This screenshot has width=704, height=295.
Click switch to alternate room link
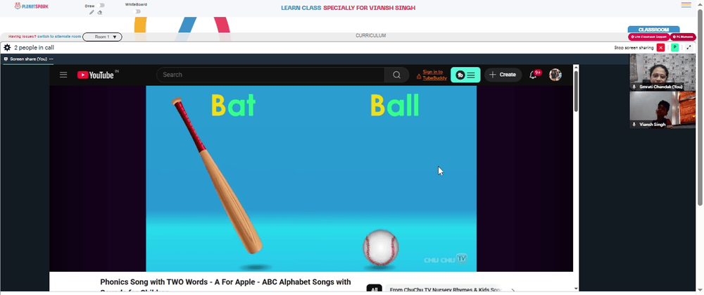(59, 37)
